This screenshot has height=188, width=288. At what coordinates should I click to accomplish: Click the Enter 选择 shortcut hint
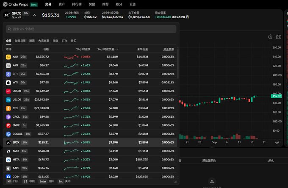point(46,181)
